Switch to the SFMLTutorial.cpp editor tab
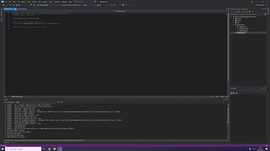270x151 pixels. pyautogui.click(x=22, y=9)
